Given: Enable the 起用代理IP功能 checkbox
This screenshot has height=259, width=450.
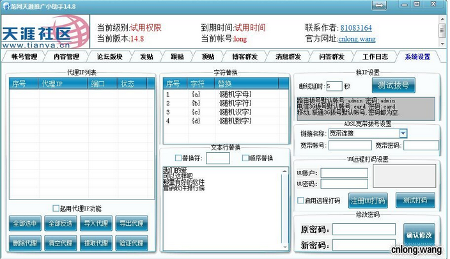Looking at the screenshot, I should 56,208.
